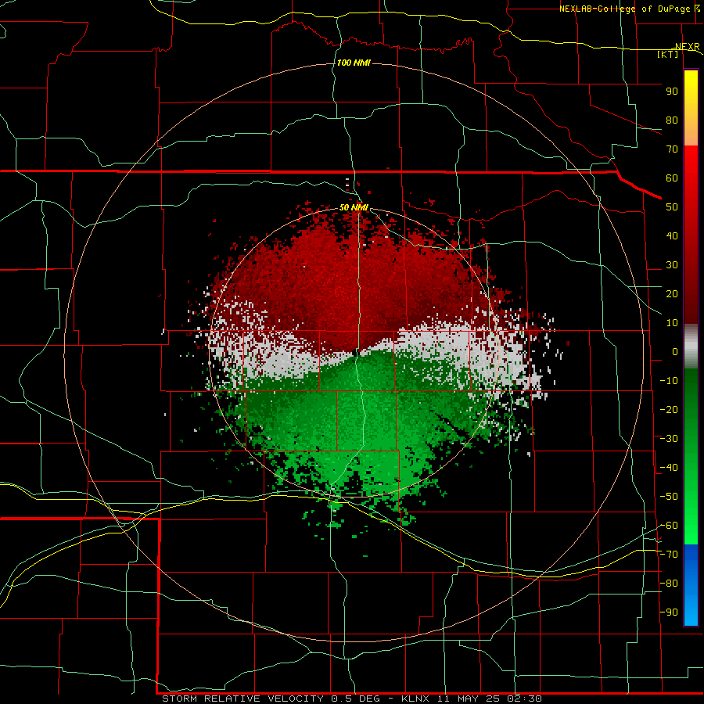Viewport: 704px width, 704px height.
Task: Select the 20 value on velocity scale
Action: [672, 293]
